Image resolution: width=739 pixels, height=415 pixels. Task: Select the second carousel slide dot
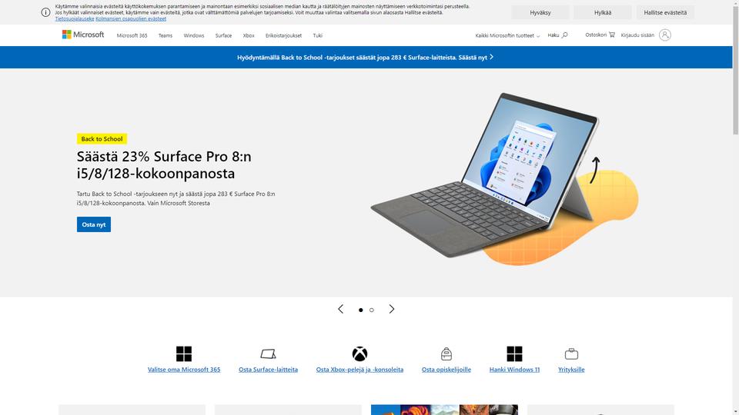coord(371,310)
